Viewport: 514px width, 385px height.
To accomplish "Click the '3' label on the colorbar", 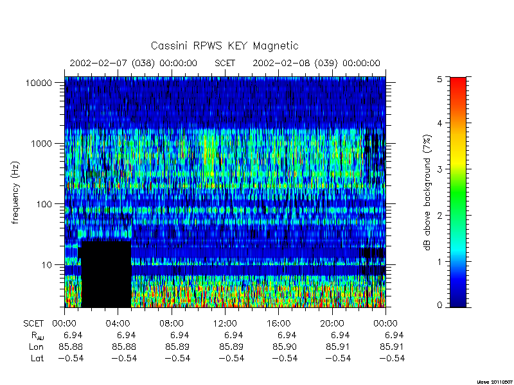I will [440, 169].
